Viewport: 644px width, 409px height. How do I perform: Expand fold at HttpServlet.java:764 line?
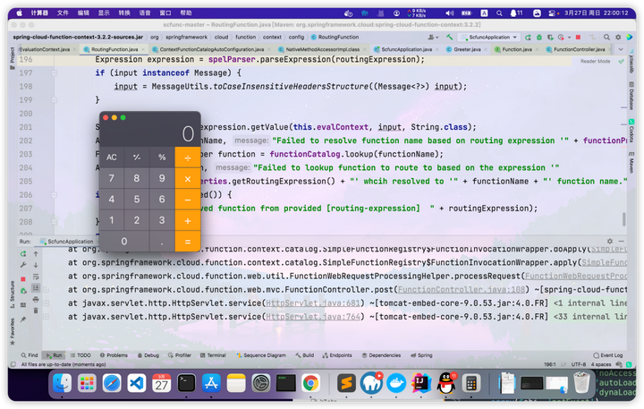46,317
